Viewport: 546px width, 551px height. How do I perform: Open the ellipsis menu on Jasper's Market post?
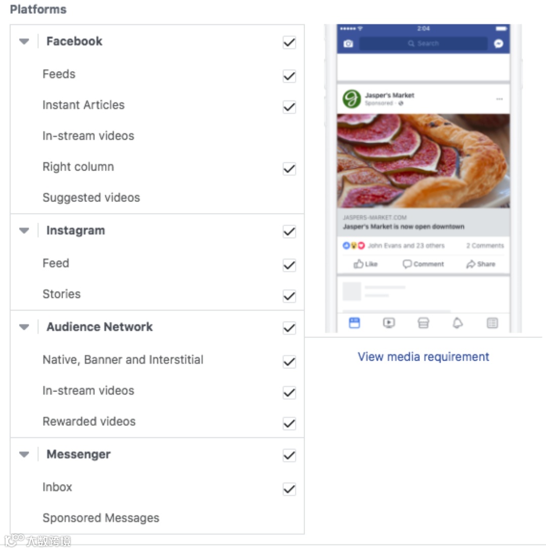pos(499,100)
